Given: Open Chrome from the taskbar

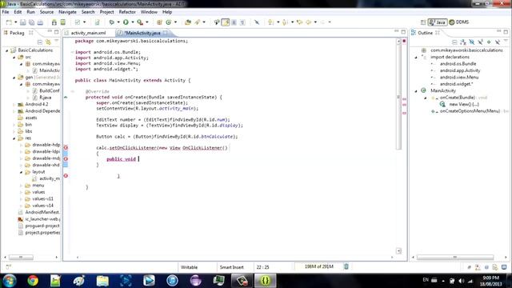Looking at the screenshot, I should point(33,280).
